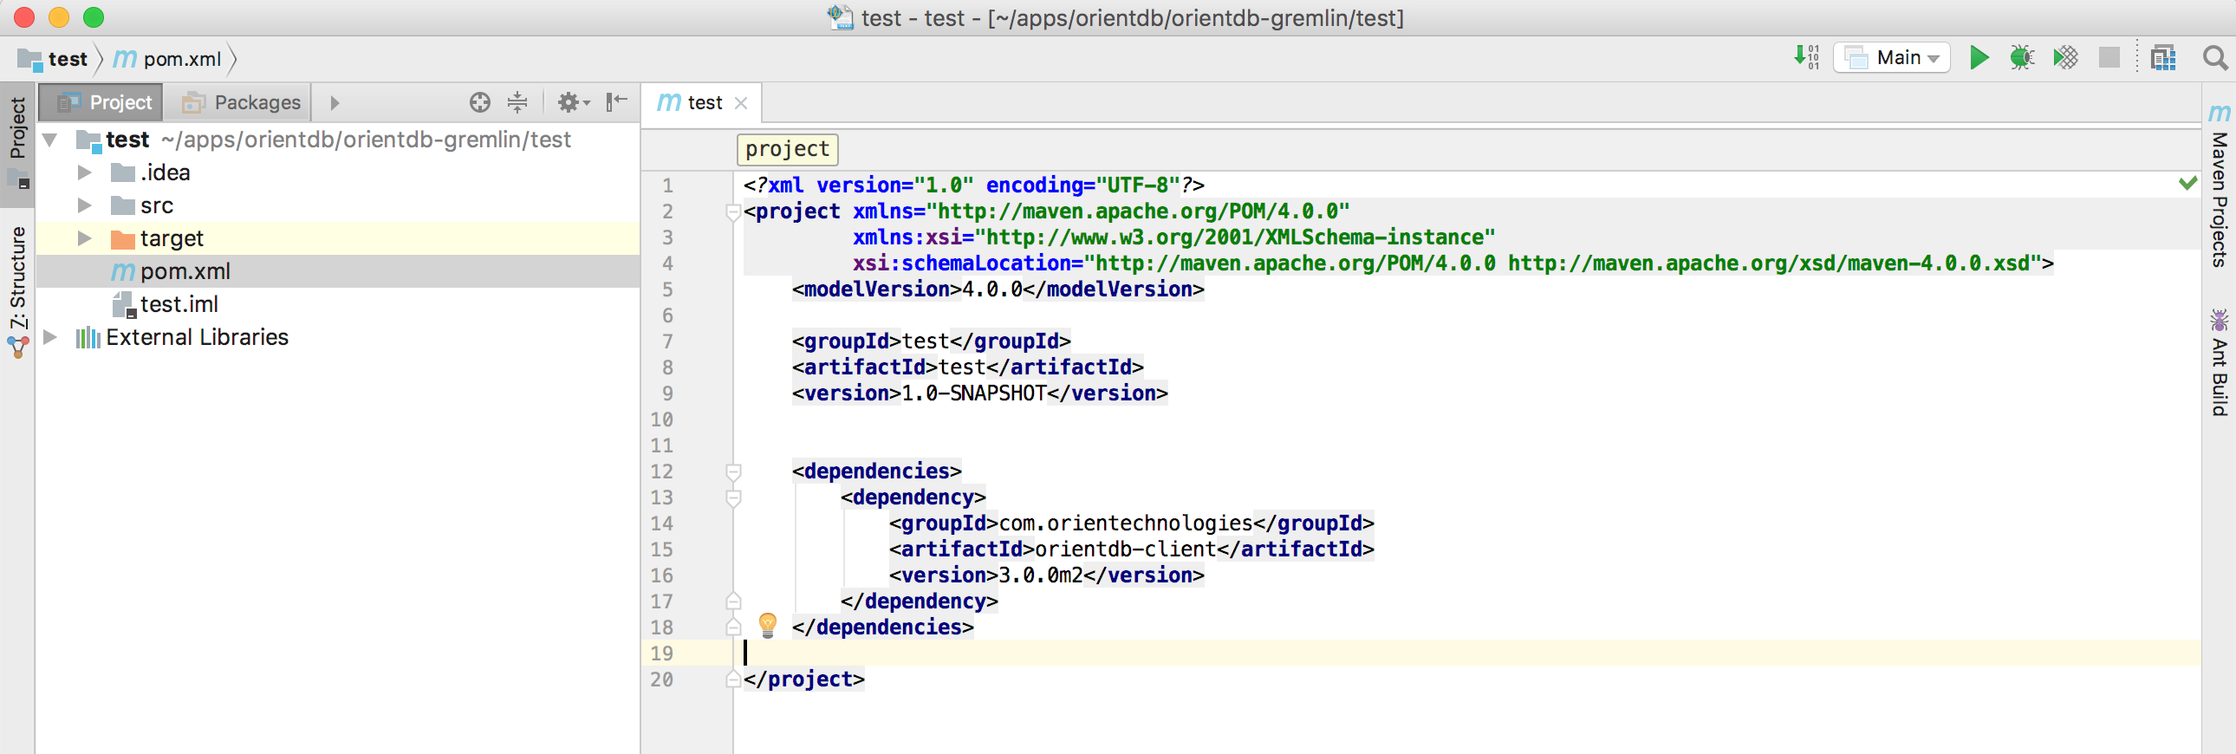The height and width of the screenshot is (754, 2236).
Task: Run the Main configuration with green play button
Action: [x=1979, y=58]
